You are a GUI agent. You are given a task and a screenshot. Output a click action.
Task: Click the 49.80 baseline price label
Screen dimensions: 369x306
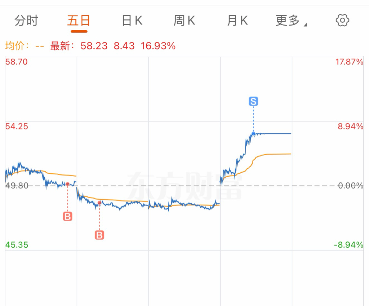[17, 186]
